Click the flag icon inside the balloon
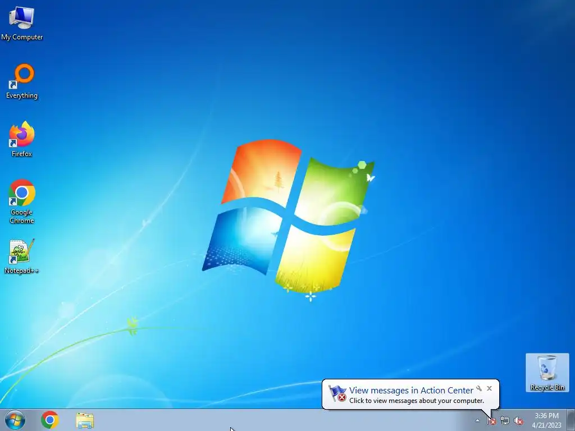The height and width of the screenshot is (431, 575). [x=337, y=393]
